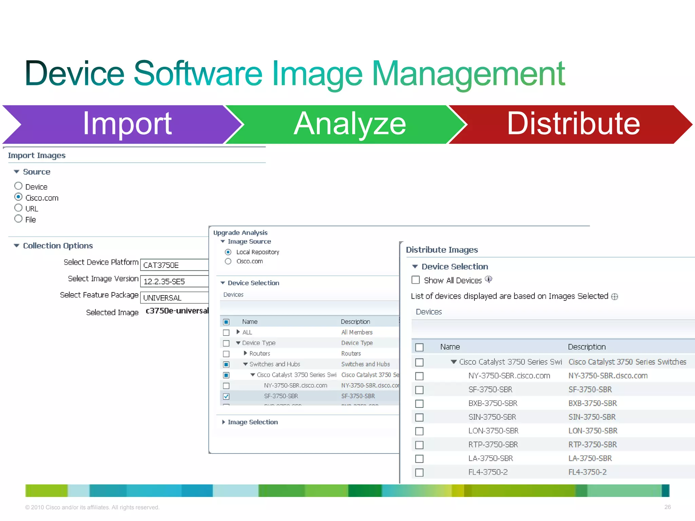Click the Upgrade Analysis panel title
The width and height of the screenshot is (695, 521).
(x=240, y=233)
